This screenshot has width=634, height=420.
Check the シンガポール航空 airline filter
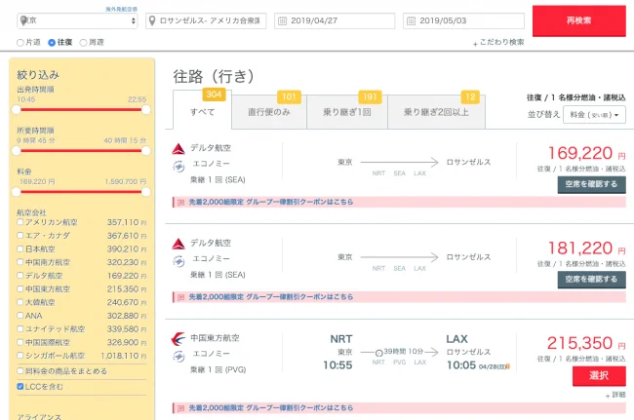click(20, 356)
